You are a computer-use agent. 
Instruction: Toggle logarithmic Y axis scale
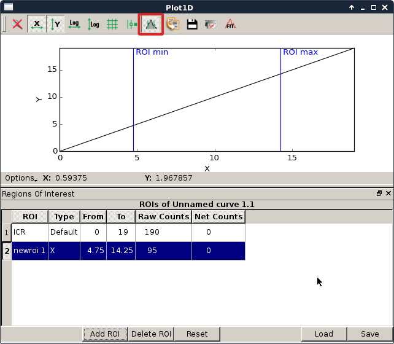(x=93, y=25)
